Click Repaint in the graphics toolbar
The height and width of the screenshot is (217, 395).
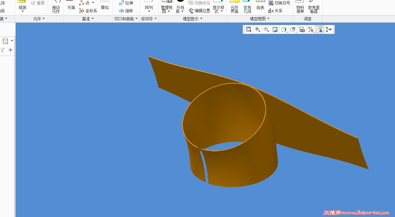(x=275, y=30)
